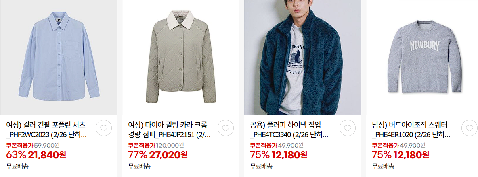
Task: Click the 77% 27,020원 sale price
Action: pyautogui.click(x=158, y=155)
